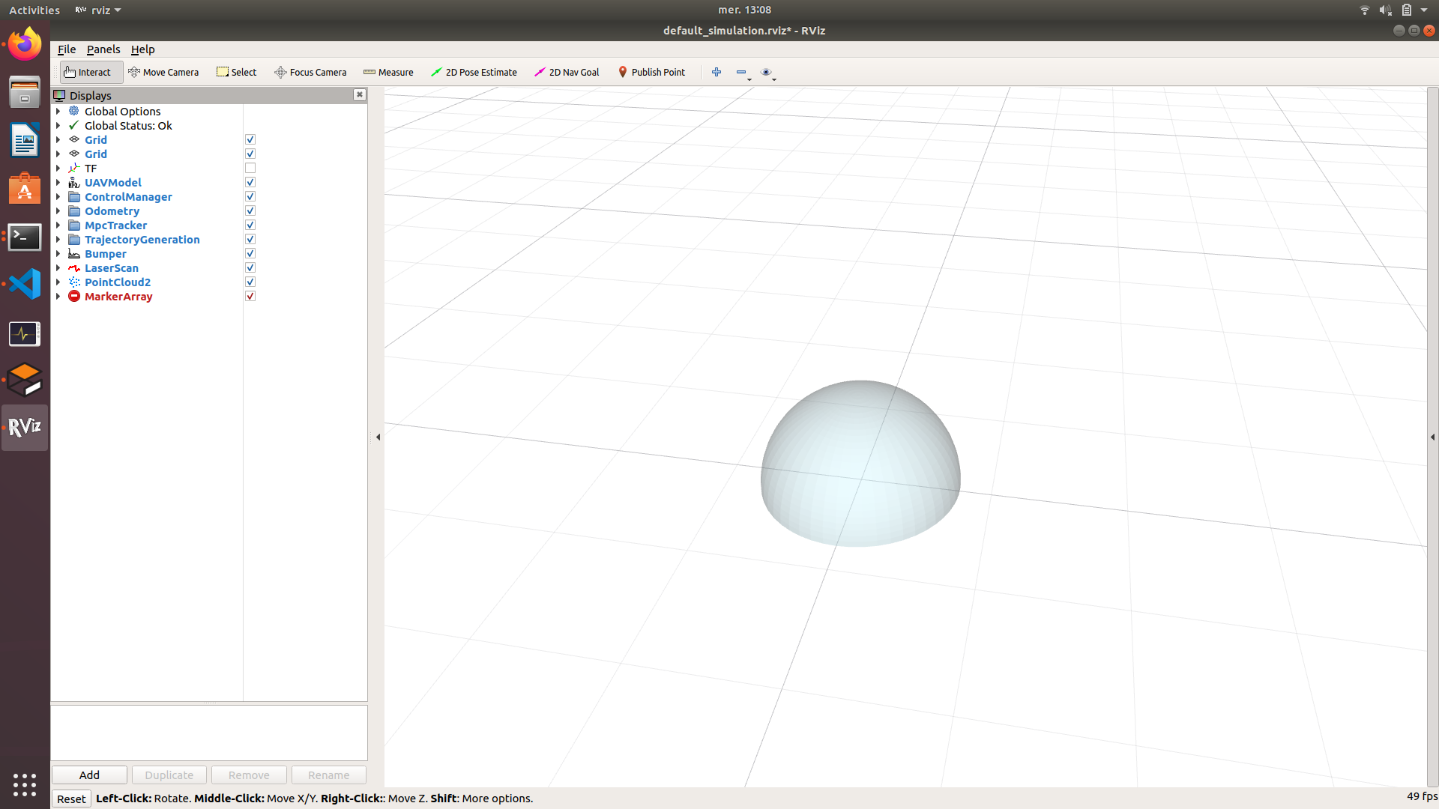Use the Focus Camera tool
The width and height of the screenshot is (1439, 809).
(x=310, y=72)
